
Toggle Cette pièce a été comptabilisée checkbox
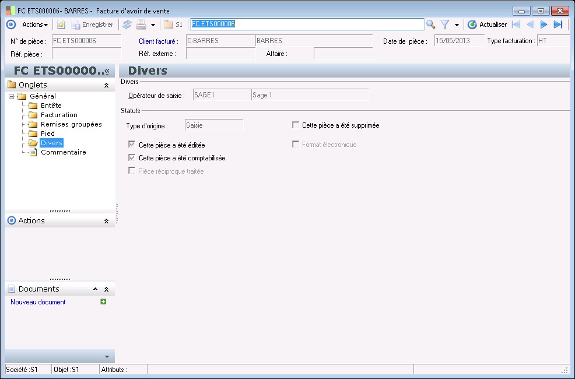[132, 157]
